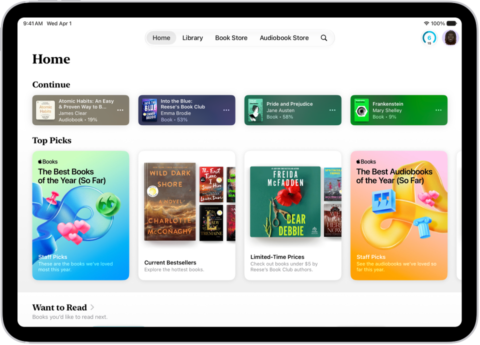Expand the Want to Read chevron
Screen dimensions: 480x345
point(92,307)
